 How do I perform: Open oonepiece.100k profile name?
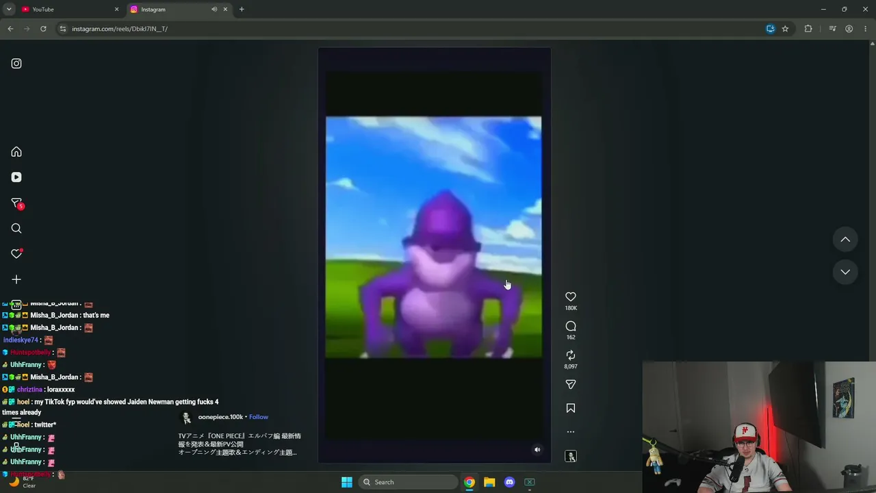click(220, 417)
